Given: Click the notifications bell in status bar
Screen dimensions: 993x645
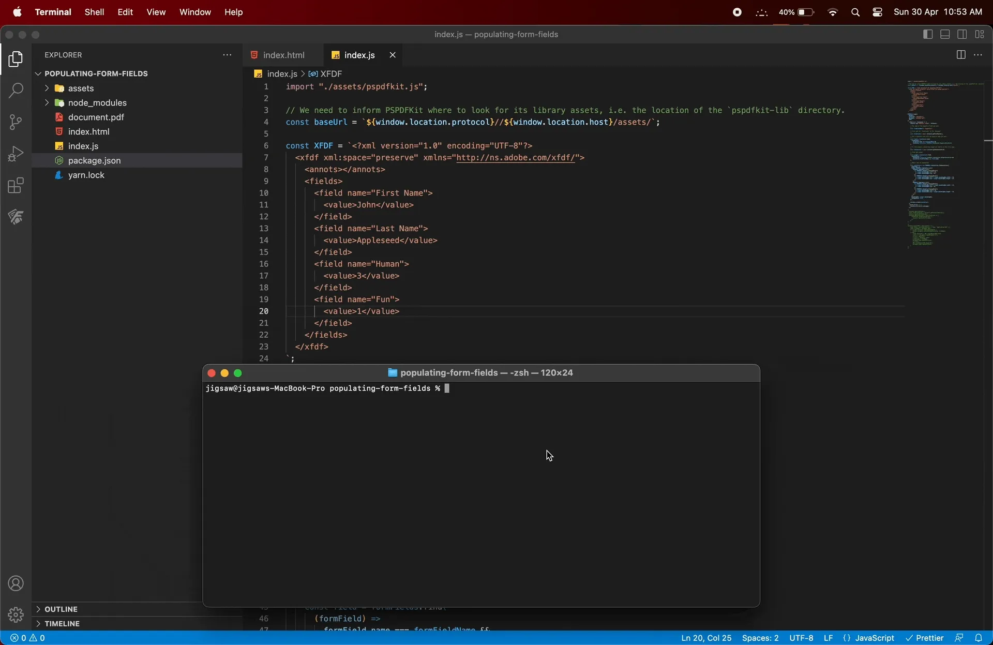Looking at the screenshot, I should pos(979,638).
